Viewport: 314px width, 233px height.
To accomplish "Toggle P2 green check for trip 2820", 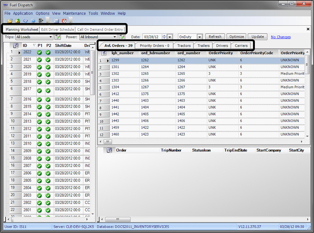I will [48, 67].
